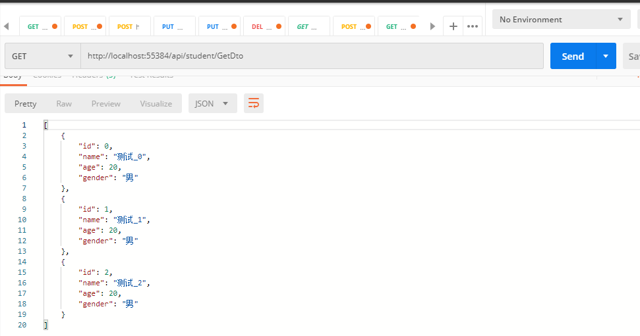Click the name value 测试_1
The height and width of the screenshot is (336, 640).
tap(131, 220)
